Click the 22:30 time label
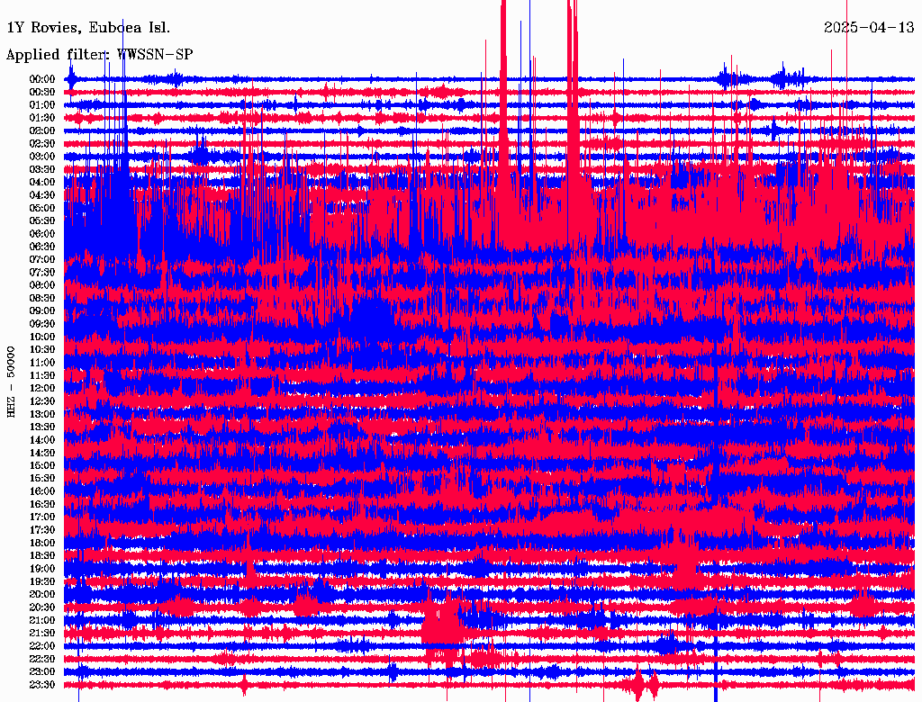The width and height of the screenshot is (922, 702). (42, 659)
